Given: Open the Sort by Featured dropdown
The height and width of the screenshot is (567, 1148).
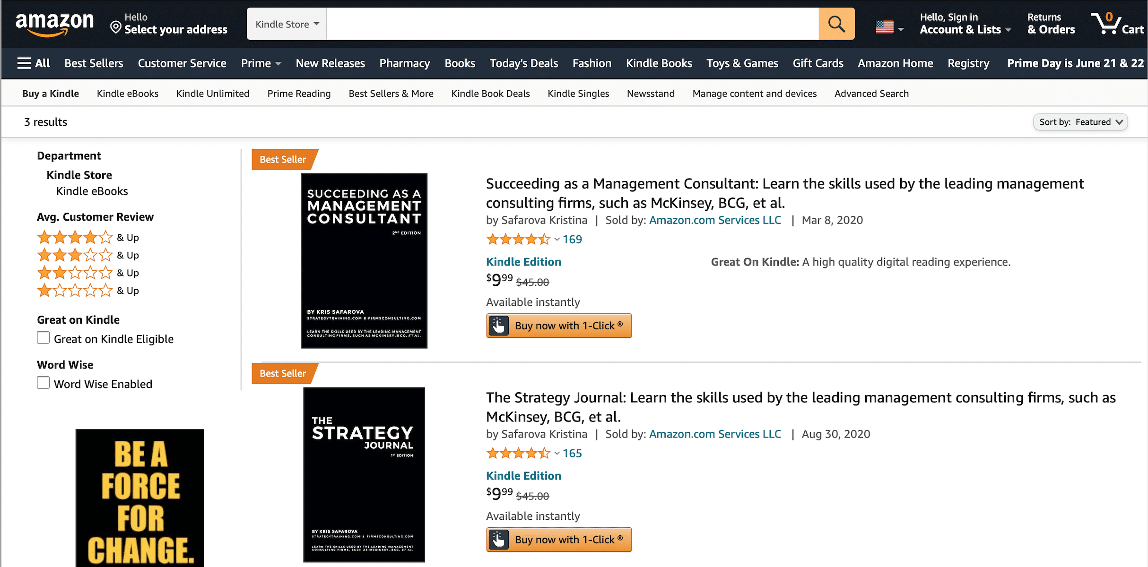Looking at the screenshot, I should 1080,121.
